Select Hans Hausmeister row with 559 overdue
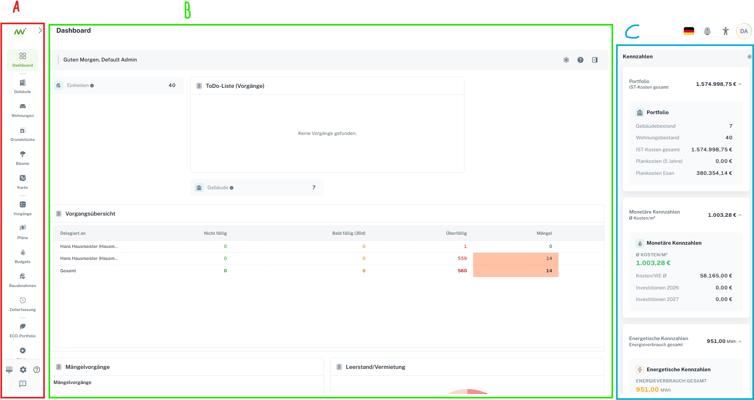Screen dimensions: 754x400 pyautogui.click(x=329, y=259)
